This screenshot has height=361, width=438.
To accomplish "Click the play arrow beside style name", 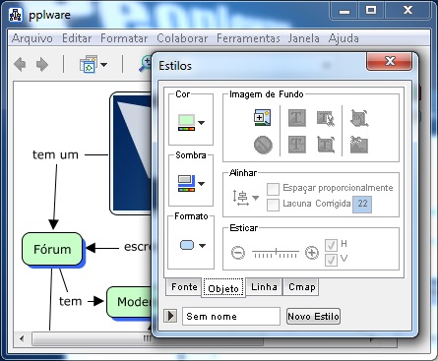I will (x=170, y=316).
